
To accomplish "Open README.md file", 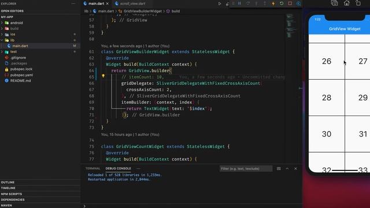I will point(40,81).
